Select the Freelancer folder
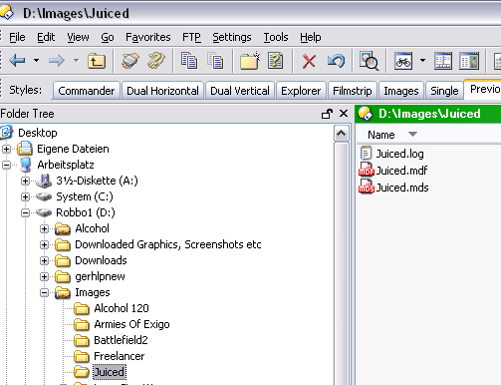 click(120, 356)
